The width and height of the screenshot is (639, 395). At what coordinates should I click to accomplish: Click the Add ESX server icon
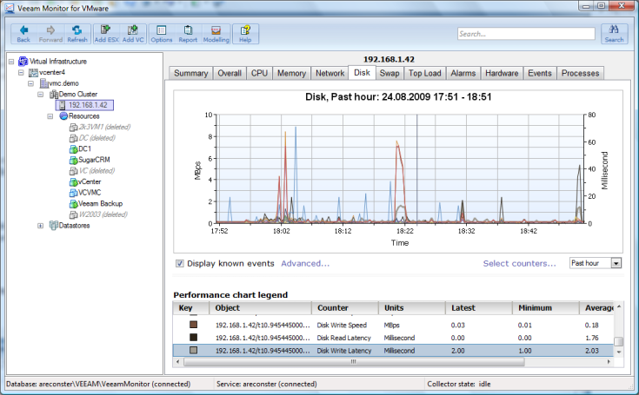click(105, 33)
